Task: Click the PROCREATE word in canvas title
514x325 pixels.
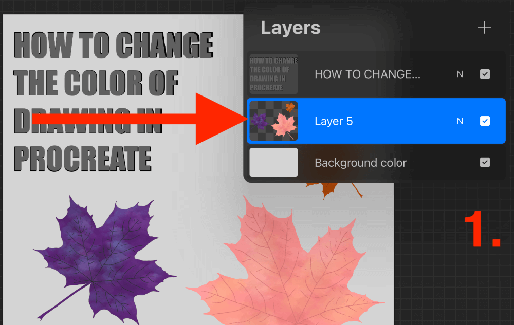Action: click(x=83, y=159)
